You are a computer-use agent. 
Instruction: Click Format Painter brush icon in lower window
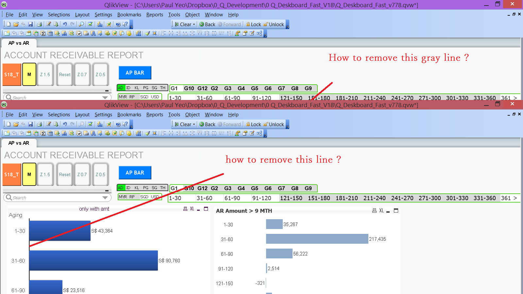[147, 133]
